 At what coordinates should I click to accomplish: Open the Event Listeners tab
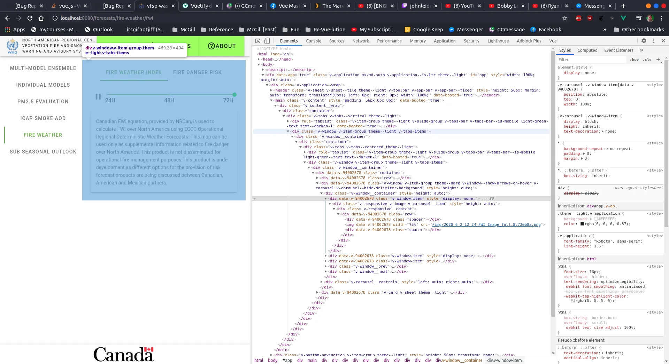[x=619, y=50]
